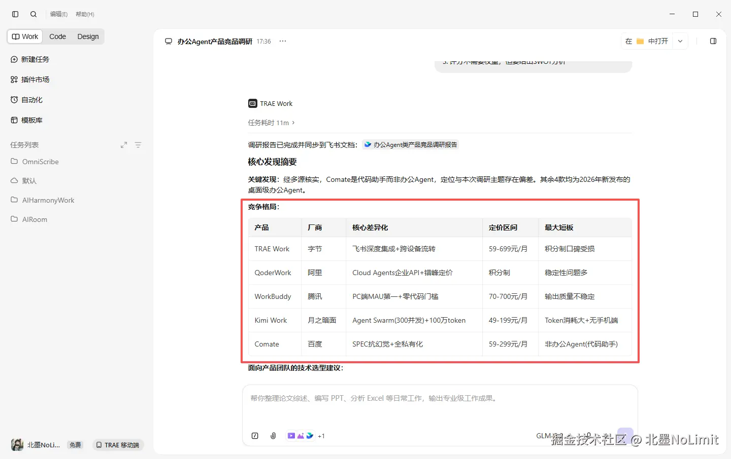Open the TRAE 移动端 mobile button
This screenshot has height=459, width=731.
(118, 445)
